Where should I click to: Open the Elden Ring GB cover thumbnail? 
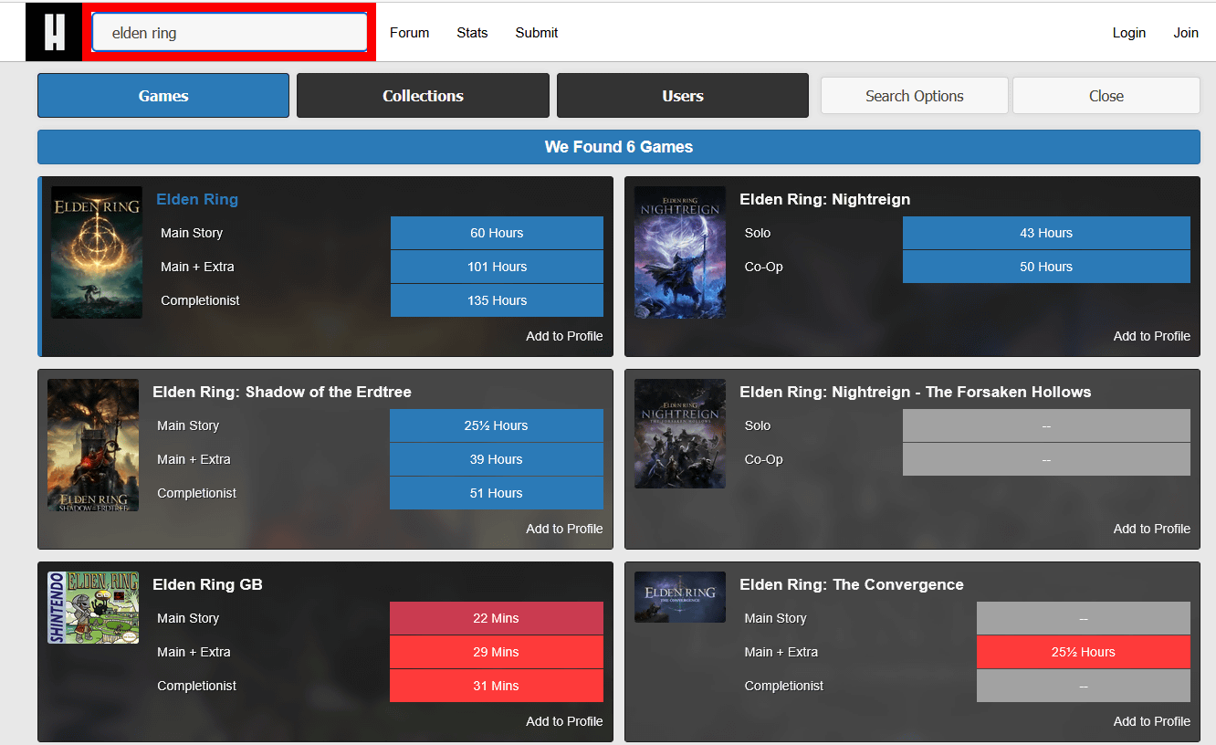93,608
